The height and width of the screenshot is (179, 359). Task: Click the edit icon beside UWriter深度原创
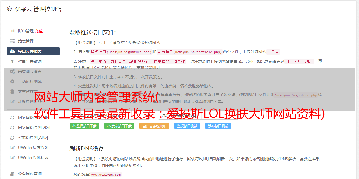pos(12,148)
